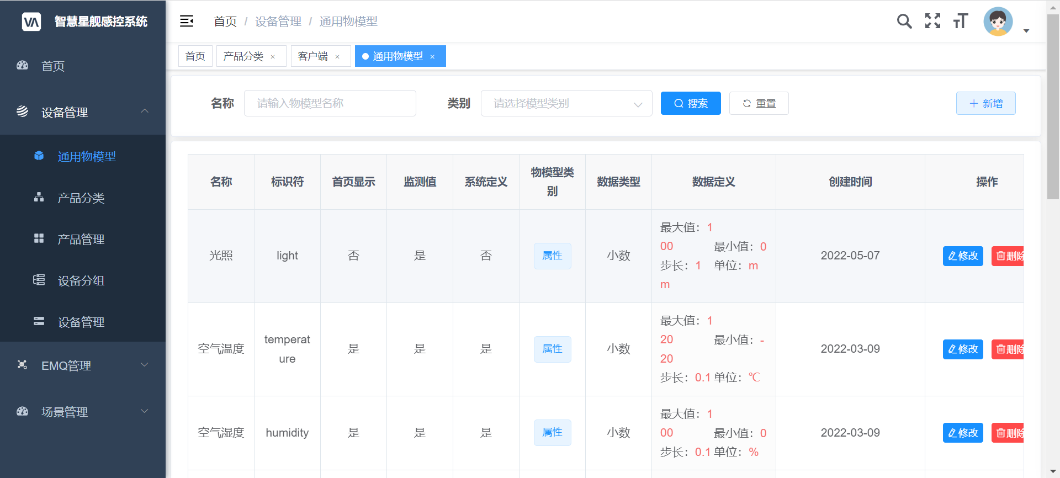Click the page vertical scrollbar thumb

[1053, 107]
